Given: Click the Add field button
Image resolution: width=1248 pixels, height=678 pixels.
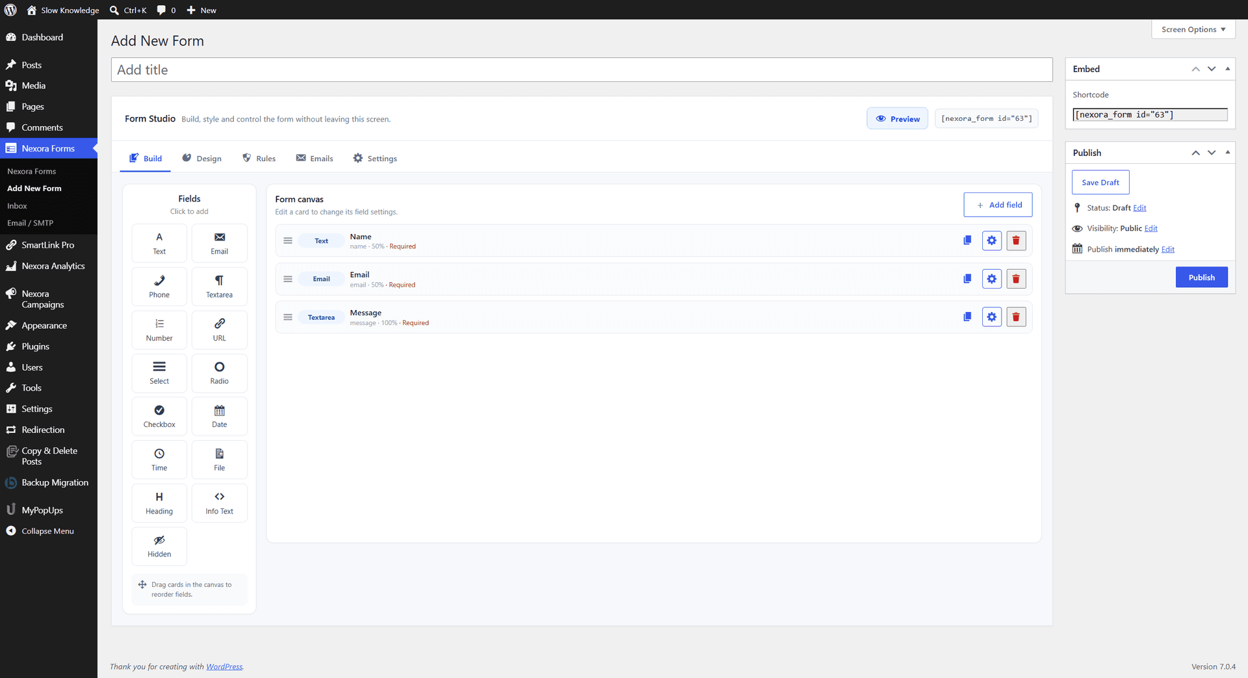Looking at the screenshot, I should [998, 205].
